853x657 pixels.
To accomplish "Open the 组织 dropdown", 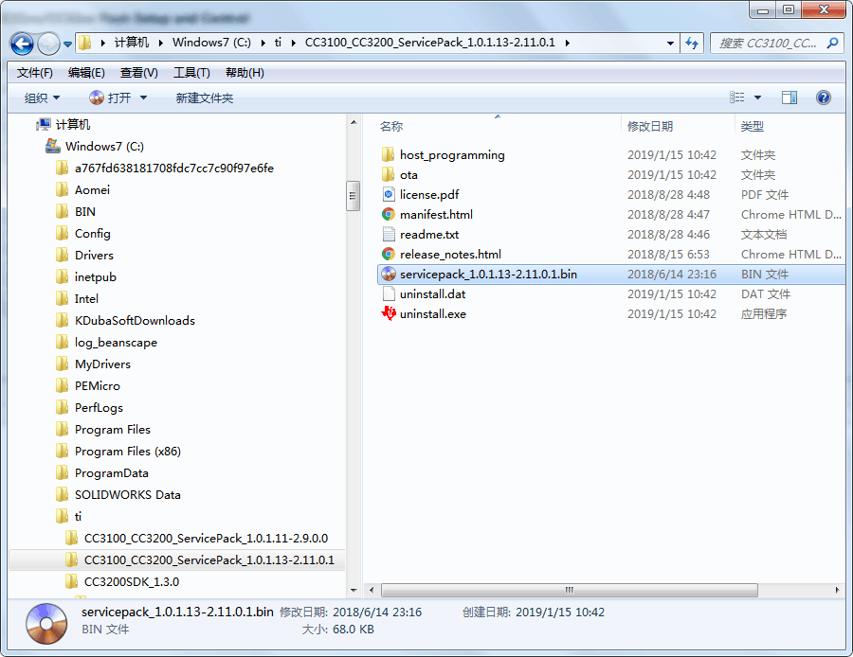I will point(42,98).
